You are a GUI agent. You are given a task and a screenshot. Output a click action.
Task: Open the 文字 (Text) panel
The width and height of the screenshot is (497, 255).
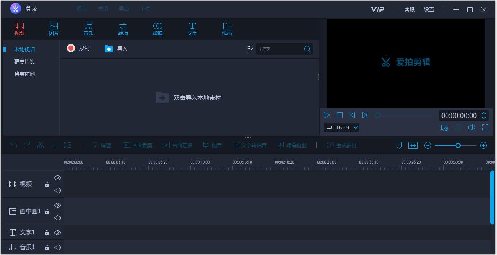[x=192, y=28]
